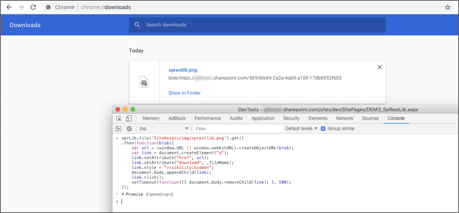Switch to the Memory tab

[151, 119]
